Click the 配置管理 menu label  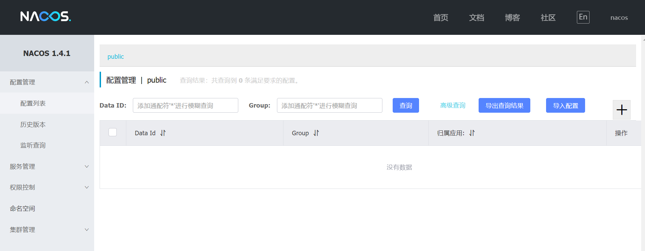pos(23,82)
